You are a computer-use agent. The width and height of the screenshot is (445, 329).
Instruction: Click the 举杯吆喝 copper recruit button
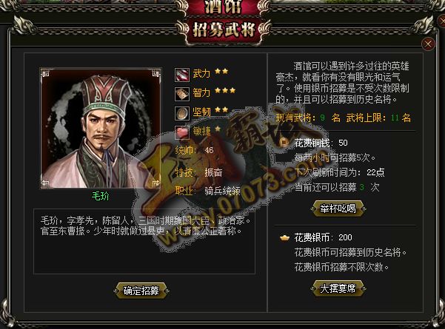338,208
